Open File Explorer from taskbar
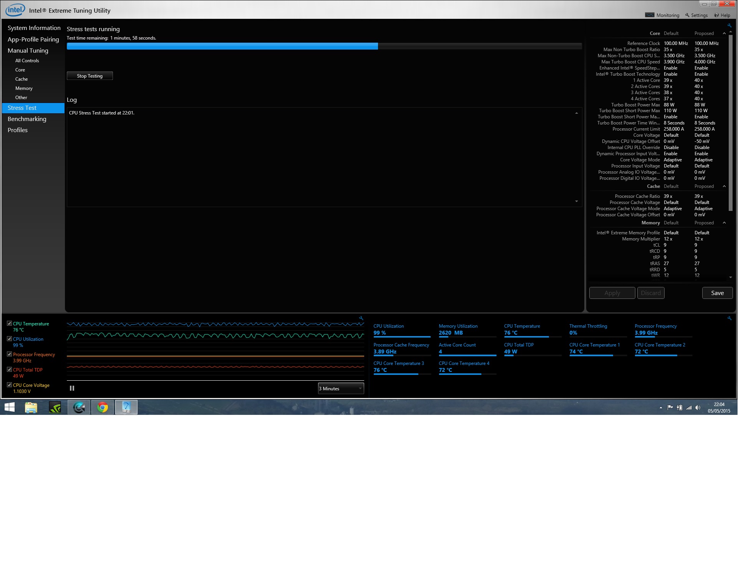 click(31, 407)
